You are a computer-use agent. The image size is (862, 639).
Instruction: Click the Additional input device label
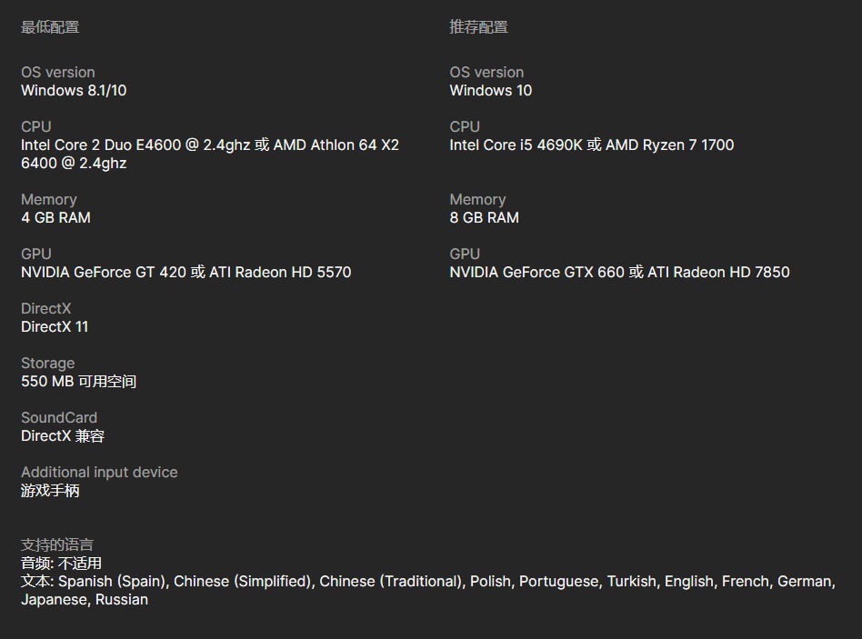[x=99, y=472]
